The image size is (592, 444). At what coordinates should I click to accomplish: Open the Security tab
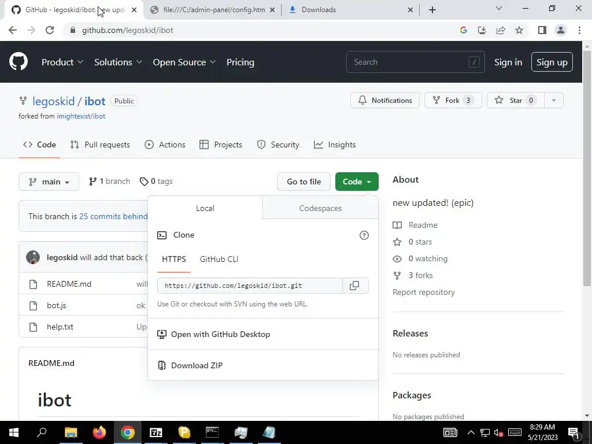tap(278, 145)
